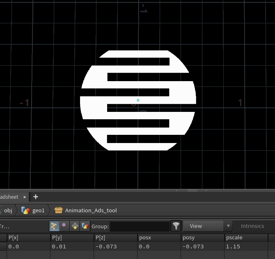
Task: Show primitive attributes in the spreadsheet
Action: 75,226
